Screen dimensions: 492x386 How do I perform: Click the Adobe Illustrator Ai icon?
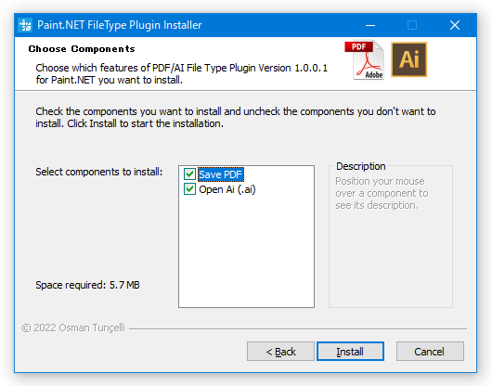[x=408, y=59]
